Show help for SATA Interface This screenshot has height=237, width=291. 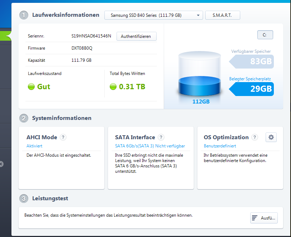tap(161, 137)
